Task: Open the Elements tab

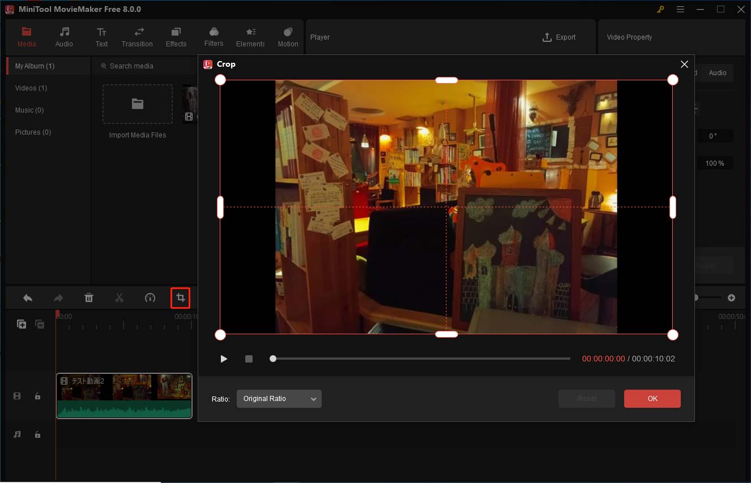Action: click(x=250, y=37)
